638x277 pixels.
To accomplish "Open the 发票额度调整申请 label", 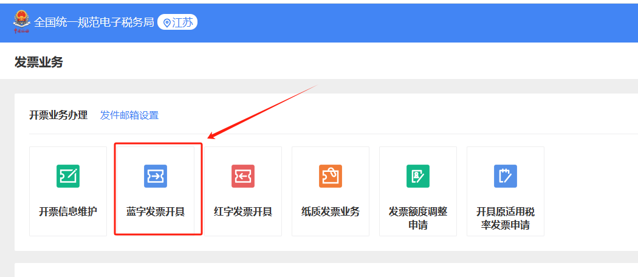I will 418,219.
